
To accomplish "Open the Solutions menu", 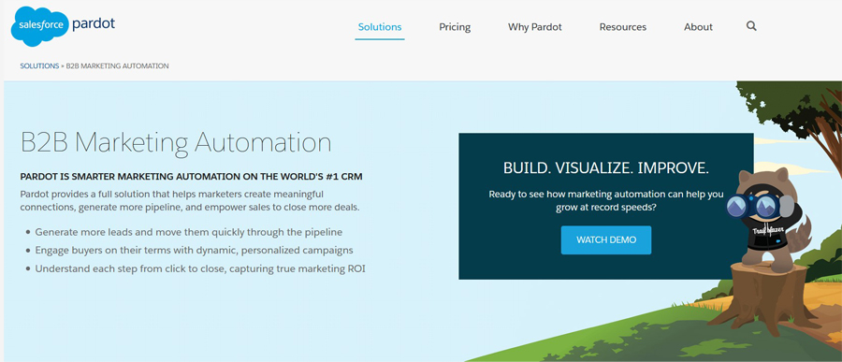I will 380,27.
